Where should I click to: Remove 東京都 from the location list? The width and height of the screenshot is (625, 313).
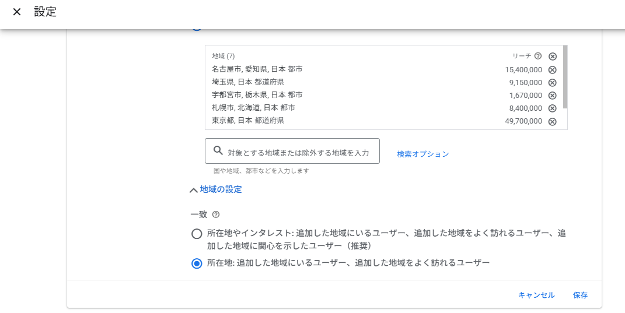[553, 121]
